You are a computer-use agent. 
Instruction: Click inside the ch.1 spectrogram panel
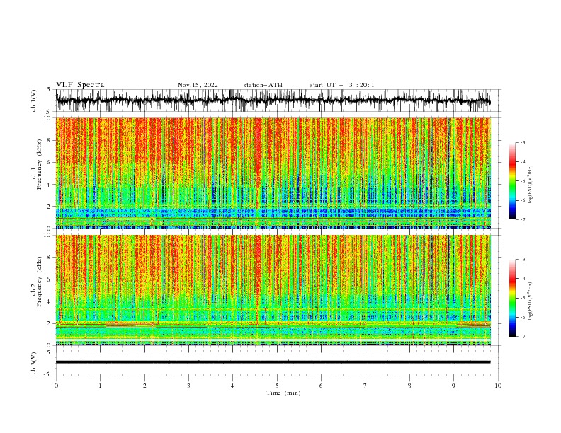pyautogui.click(x=273, y=173)
